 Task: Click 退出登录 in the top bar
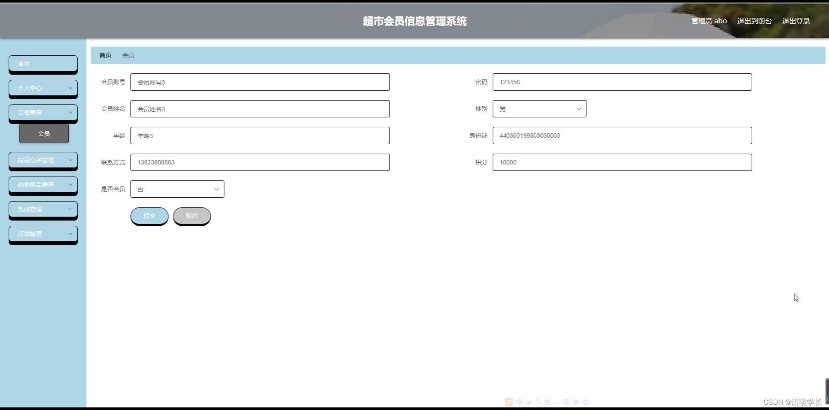click(797, 20)
